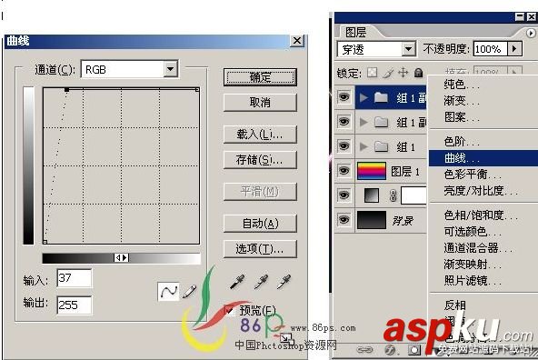Open the Layers panel flyout menu arrow
Viewport: 538px width, 360px height.
[x=531, y=33]
